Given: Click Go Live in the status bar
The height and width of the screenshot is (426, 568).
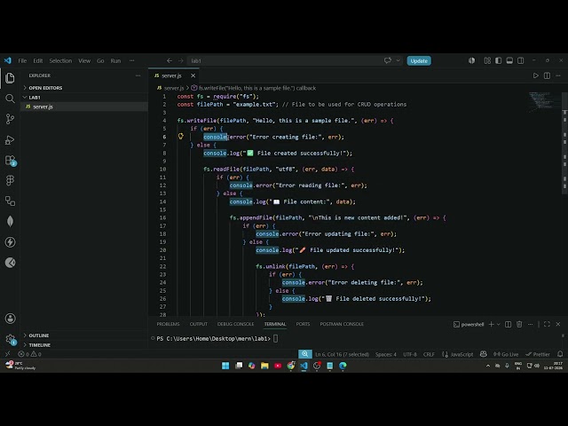Looking at the screenshot, I should coord(506,354).
